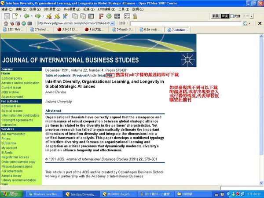Go back with the green left arrow
This screenshot has width=264, height=198.
26,16
